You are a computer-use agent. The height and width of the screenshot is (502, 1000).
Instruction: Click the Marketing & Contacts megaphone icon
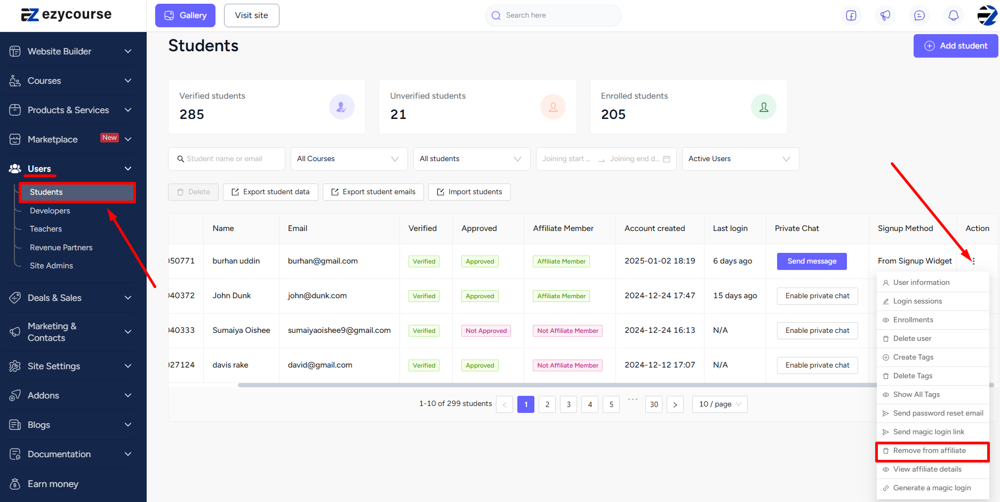[x=15, y=332]
